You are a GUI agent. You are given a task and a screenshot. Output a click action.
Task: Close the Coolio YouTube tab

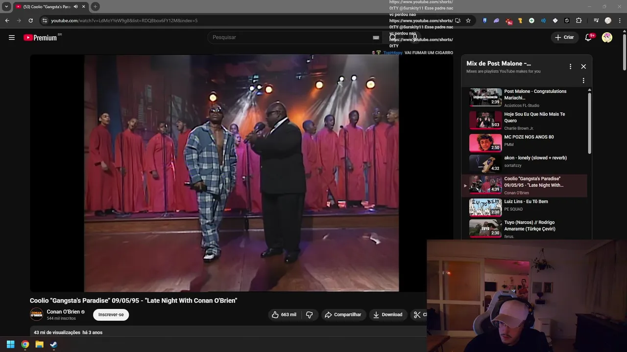pyautogui.click(x=84, y=7)
